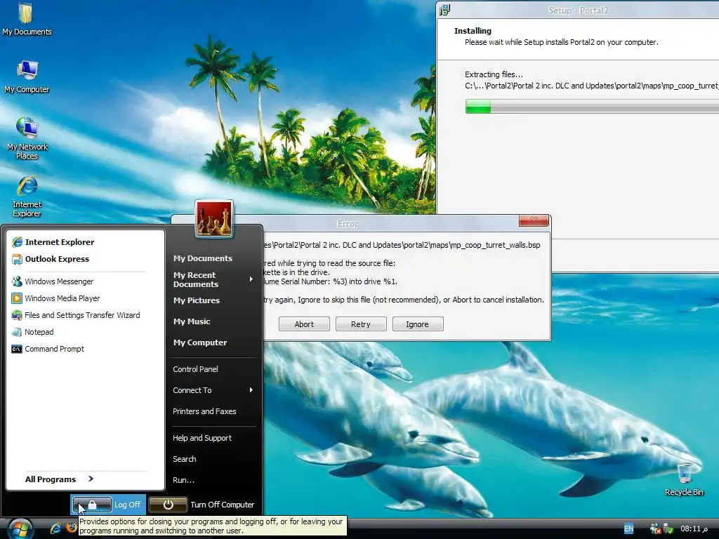Screen dimensions: 719x539
Task: Open the Run... dialog
Action: tap(183, 480)
